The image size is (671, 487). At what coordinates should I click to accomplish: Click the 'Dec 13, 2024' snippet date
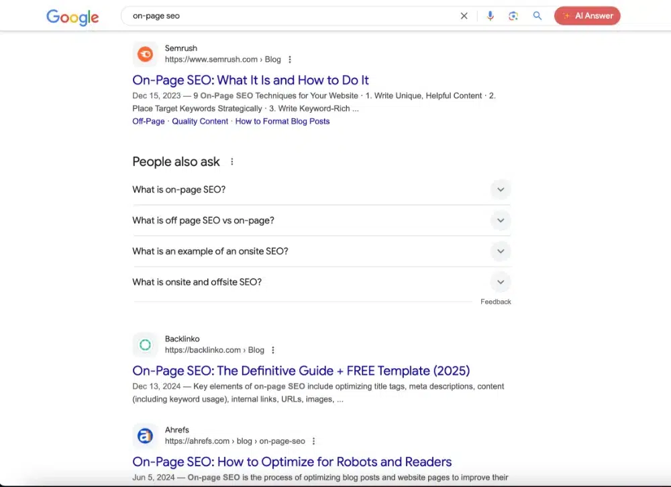point(156,386)
